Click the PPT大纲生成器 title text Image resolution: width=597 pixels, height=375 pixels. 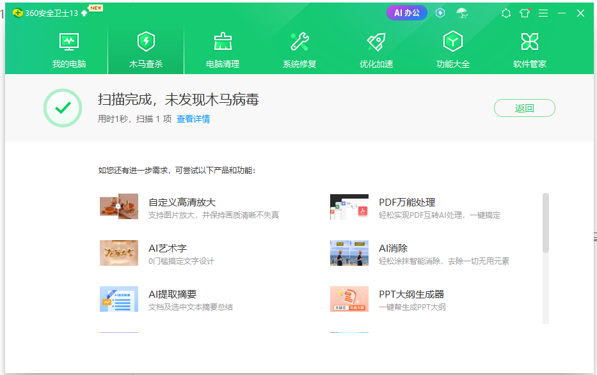[x=411, y=294]
